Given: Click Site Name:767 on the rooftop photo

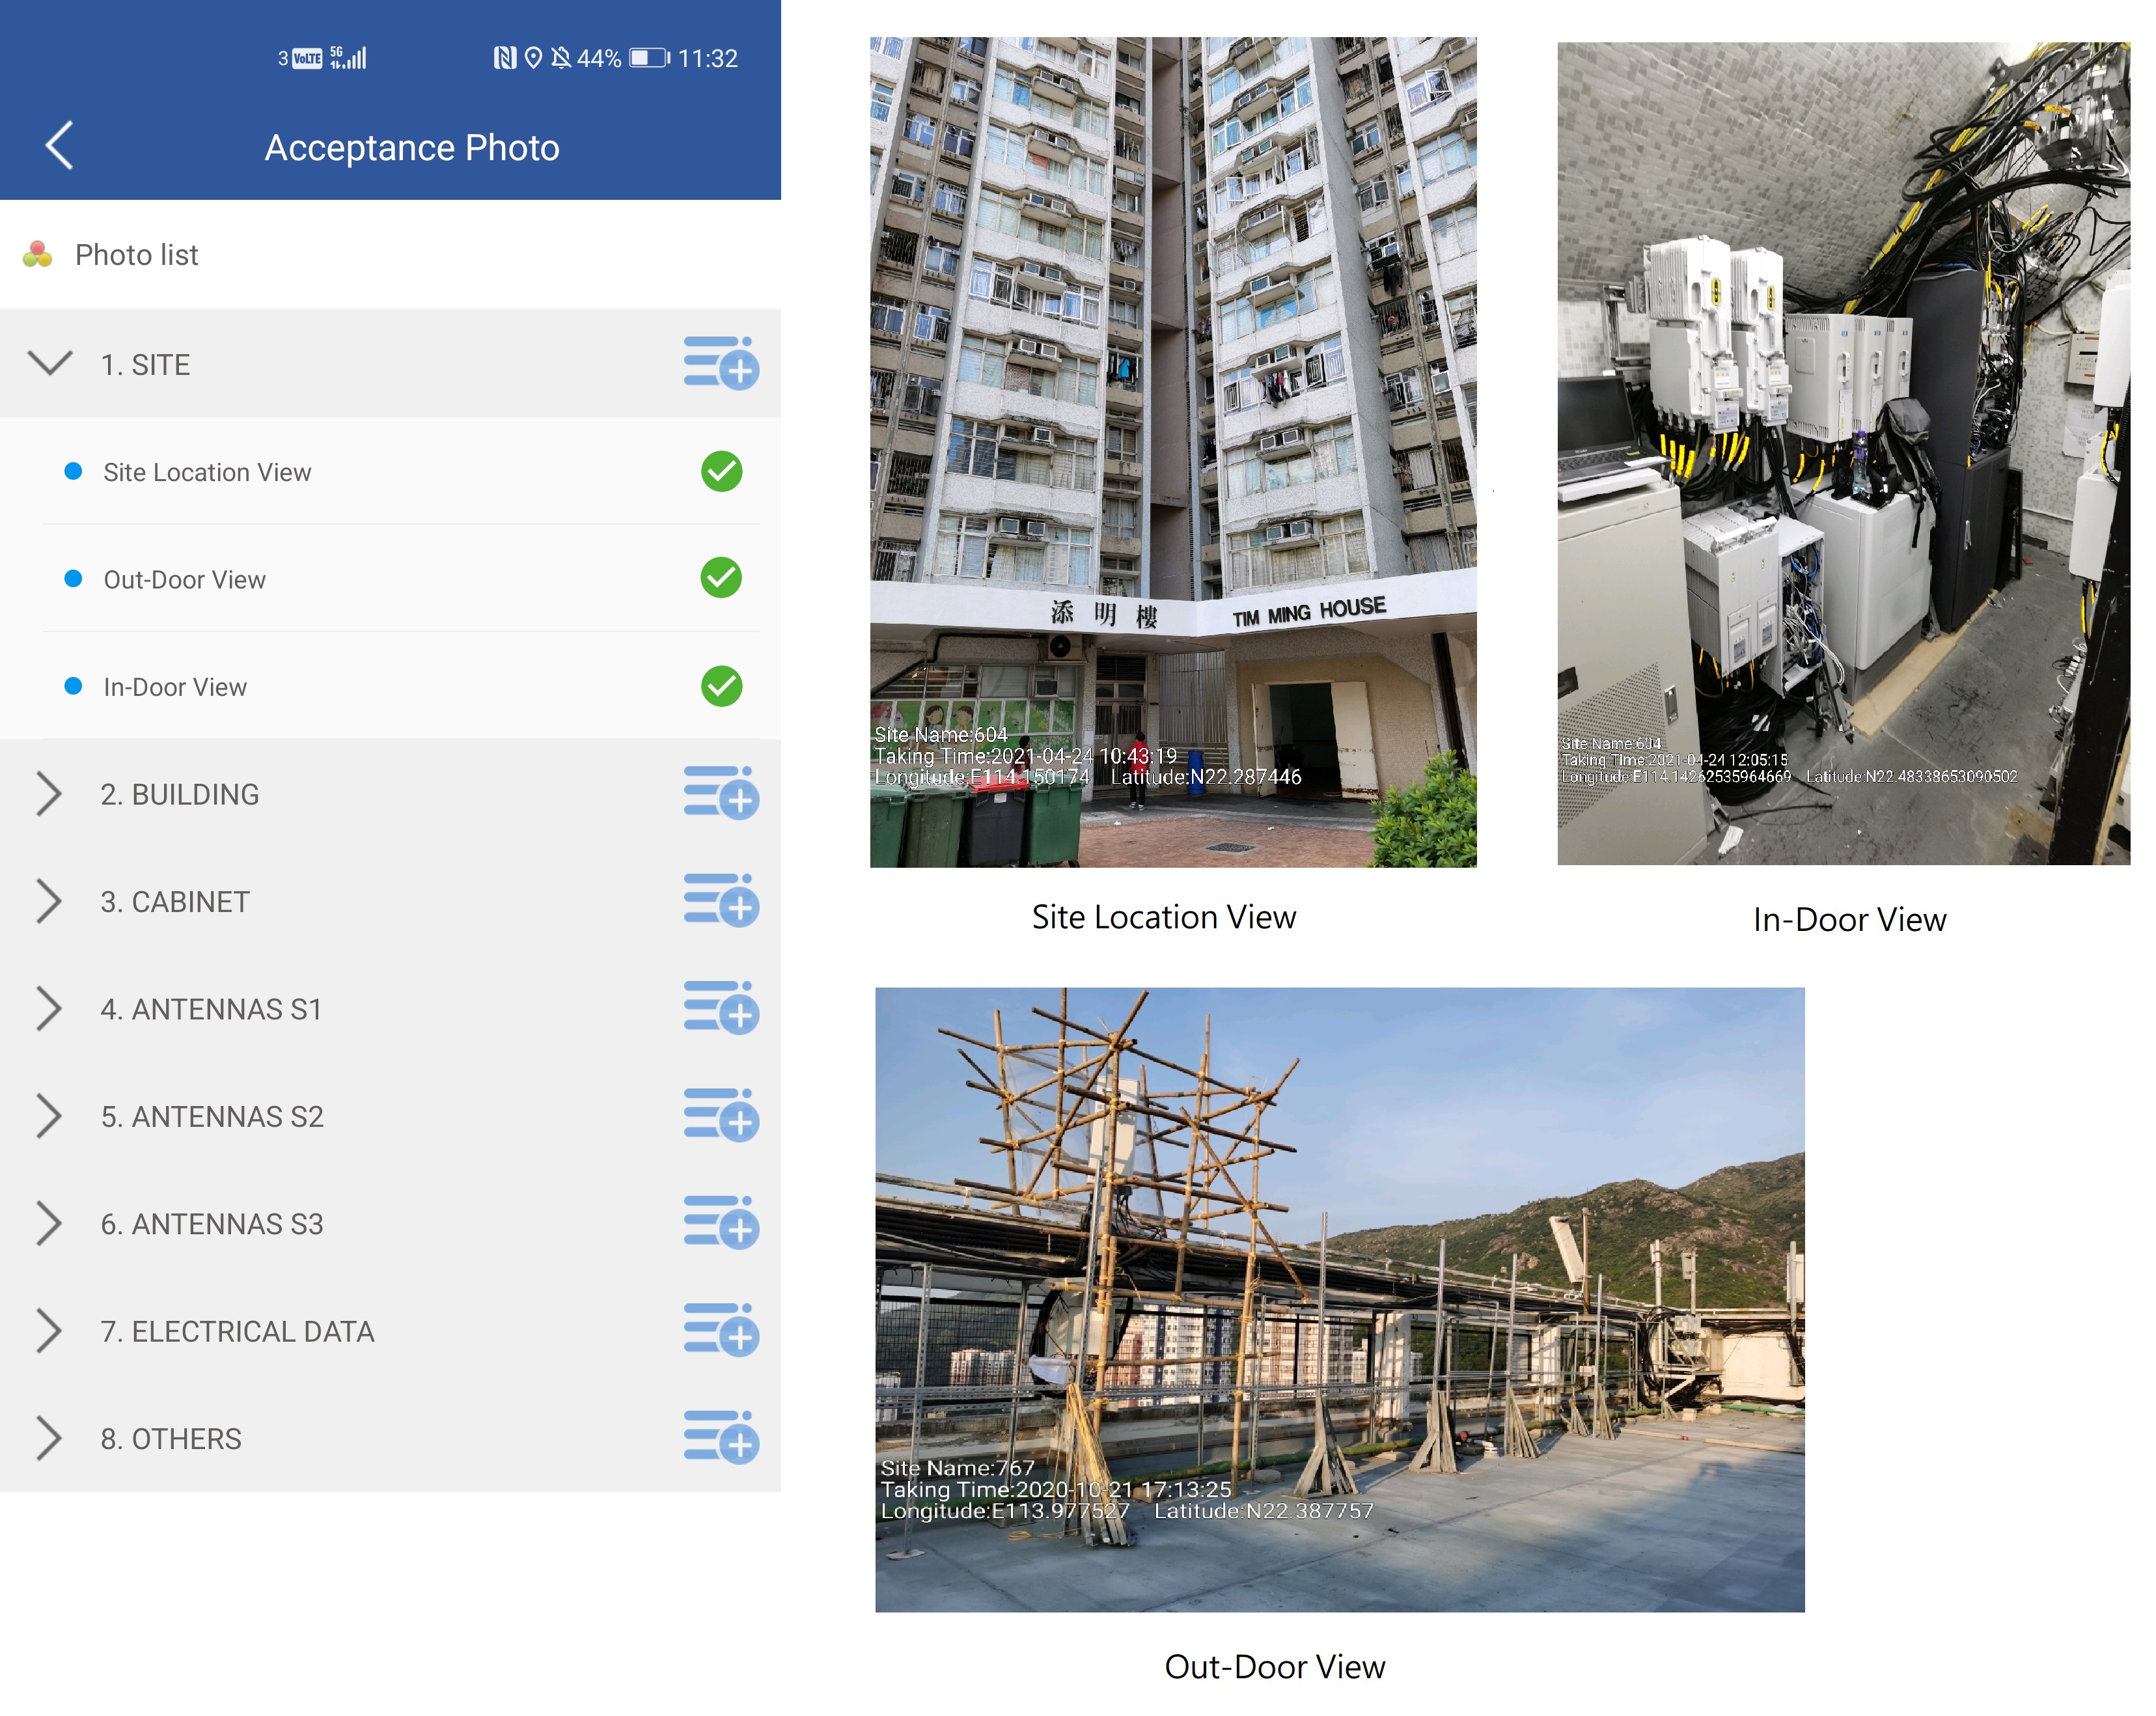Looking at the screenshot, I should point(957,1468).
